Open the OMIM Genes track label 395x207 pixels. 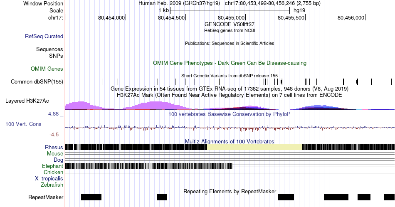point(47,69)
